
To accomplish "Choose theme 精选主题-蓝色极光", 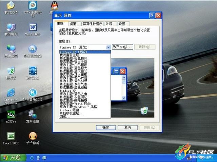I will (85, 68).
